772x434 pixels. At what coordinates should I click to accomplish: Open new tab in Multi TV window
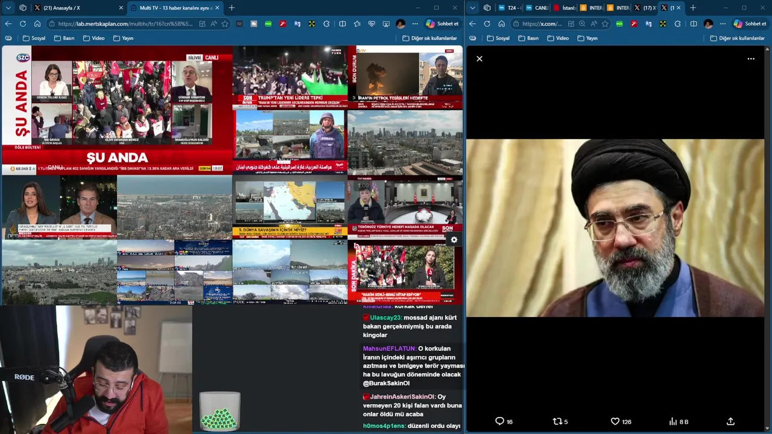tap(232, 8)
